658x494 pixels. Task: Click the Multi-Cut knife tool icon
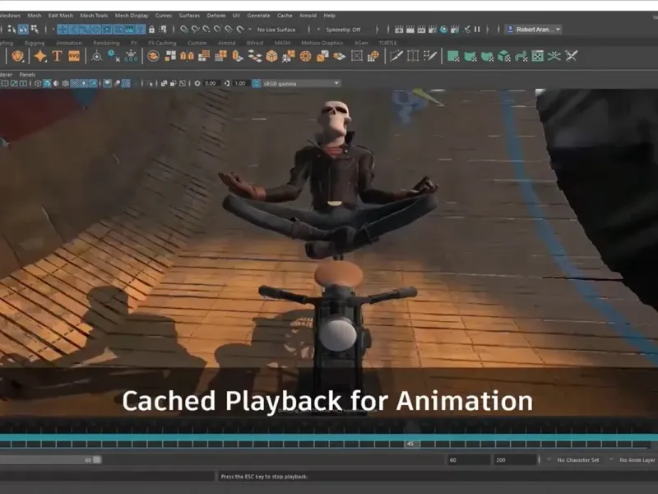point(396,56)
